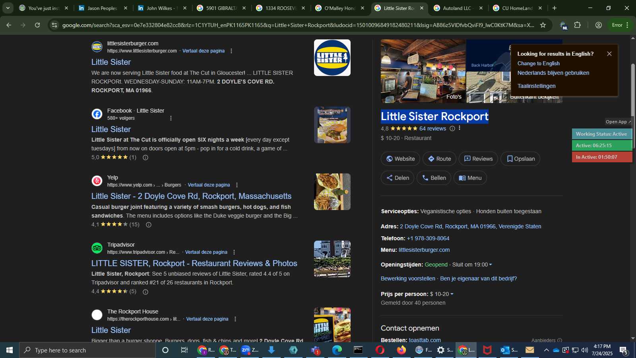
Task: Click Vertaal deze pagina for Yelp result
Action: click(209, 185)
